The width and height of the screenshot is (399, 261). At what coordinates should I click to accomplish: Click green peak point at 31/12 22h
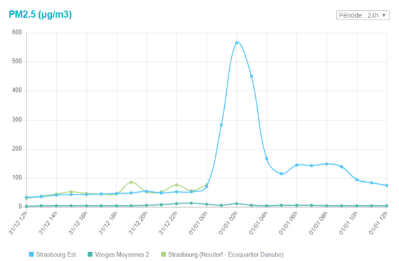click(x=176, y=185)
